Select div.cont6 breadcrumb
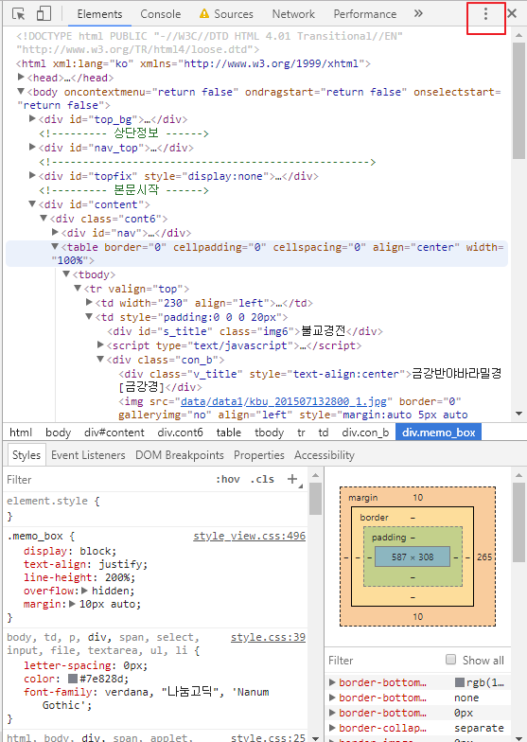The width and height of the screenshot is (527, 742). tap(180, 432)
